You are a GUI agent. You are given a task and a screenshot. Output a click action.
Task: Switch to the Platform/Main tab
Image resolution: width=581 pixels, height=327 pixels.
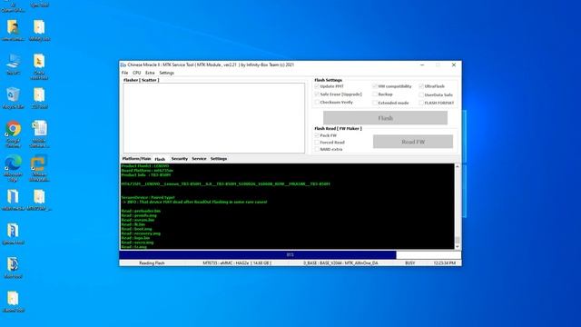[x=136, y=159]
